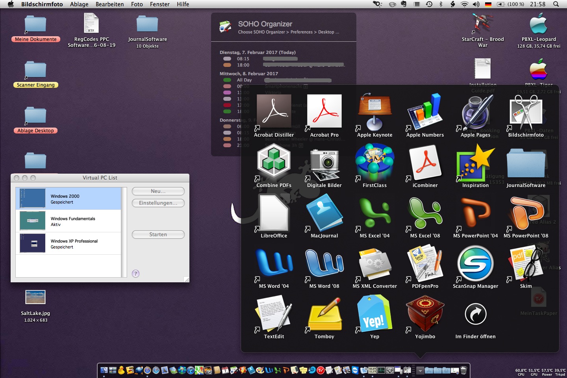The height and width of the screenshot is (378, 567).
Task: Open ScanSnap Manager icon
Action: click(x=475, y=263)
